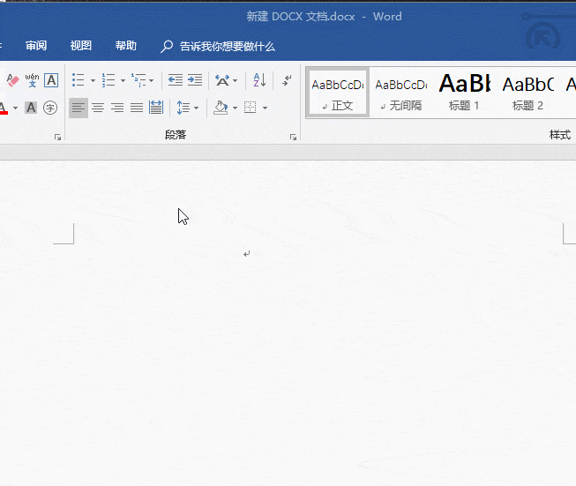Toggle center alignment
Image resolution: width=576 pixels, height=486 pixels.
tap(98, 108)
